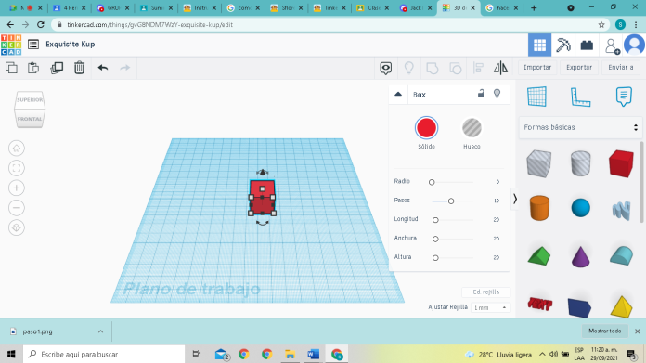This screenshot has width=646, height=363.
Task: Open Word from the taskbar
Action: [313, 354]
